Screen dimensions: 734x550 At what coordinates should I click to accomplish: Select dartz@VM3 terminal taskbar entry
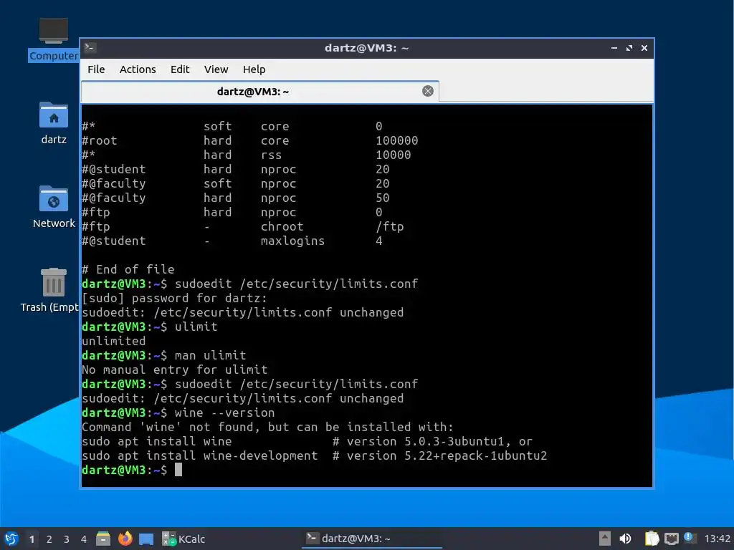pyautogui.click(x=372, y=539)
